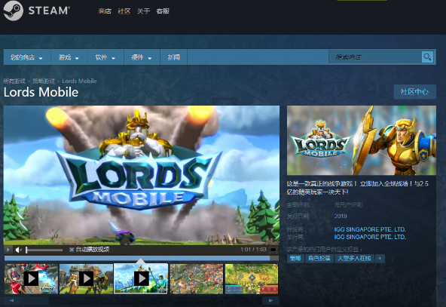Mute the video via speaker icon
Viewport: 446px width, 307px height.
pos(19,250)
